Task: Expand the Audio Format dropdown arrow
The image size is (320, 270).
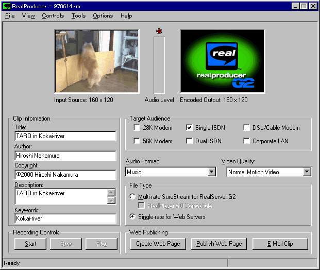Action: point(212,172)
